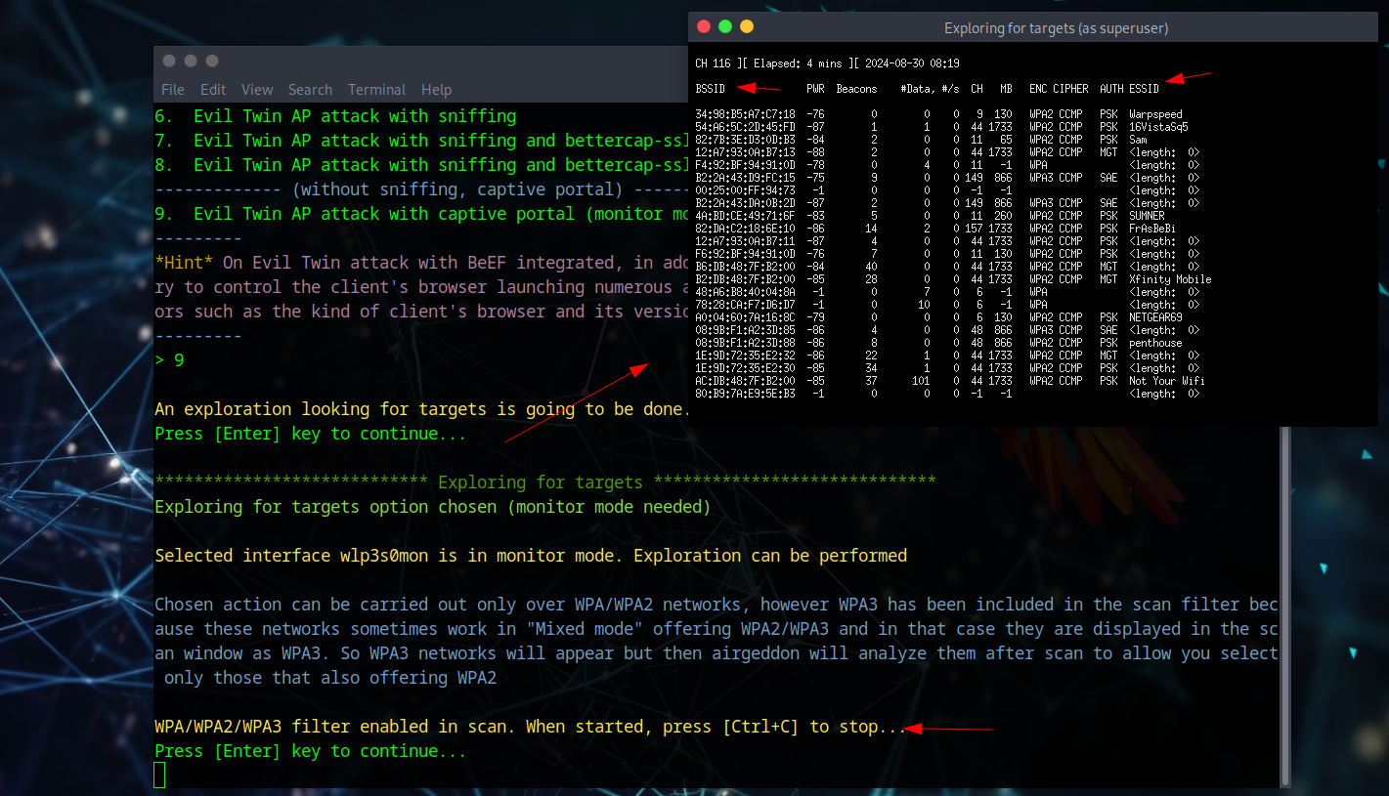Image resolution: width=1389 pixels, height=796 pixels.
Task: Open the Terminal menu
Action: pos(376,89)
